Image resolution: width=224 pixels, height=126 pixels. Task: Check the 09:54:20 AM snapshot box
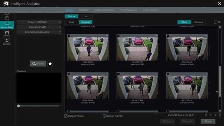coord(69,74)
